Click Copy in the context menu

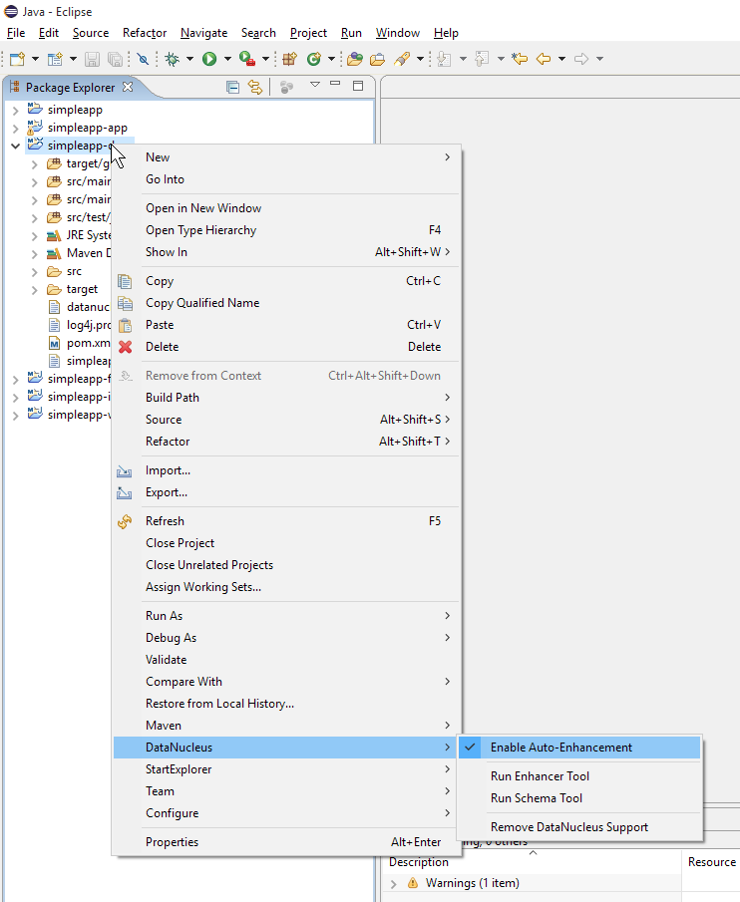click(x=286, y=281)
